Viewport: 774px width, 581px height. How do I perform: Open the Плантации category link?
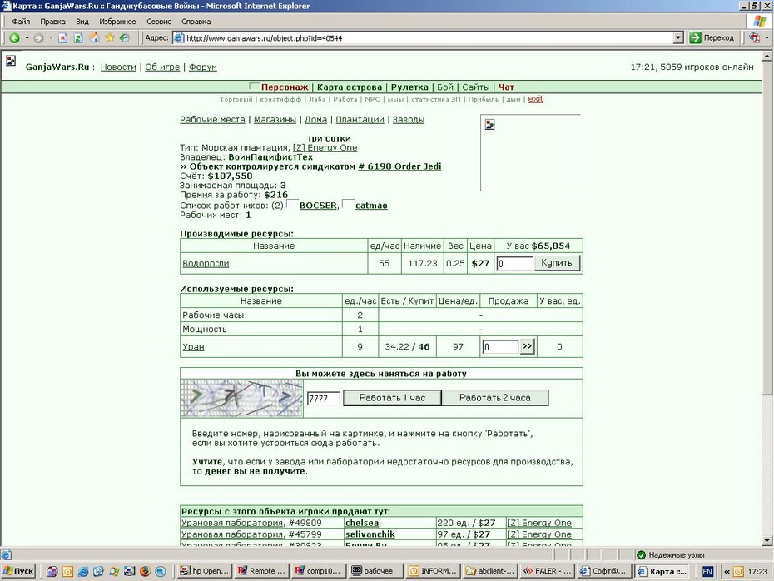tap(360, 120)
